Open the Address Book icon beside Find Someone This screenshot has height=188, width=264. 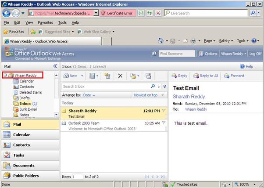coord(154,54)
